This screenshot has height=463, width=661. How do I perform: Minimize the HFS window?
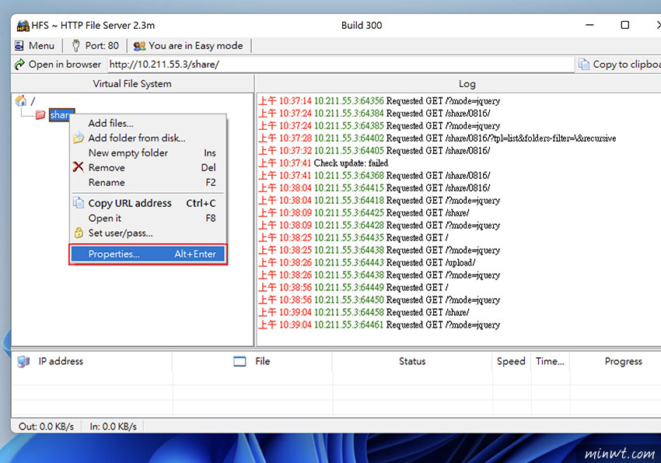tap(589, 25)
